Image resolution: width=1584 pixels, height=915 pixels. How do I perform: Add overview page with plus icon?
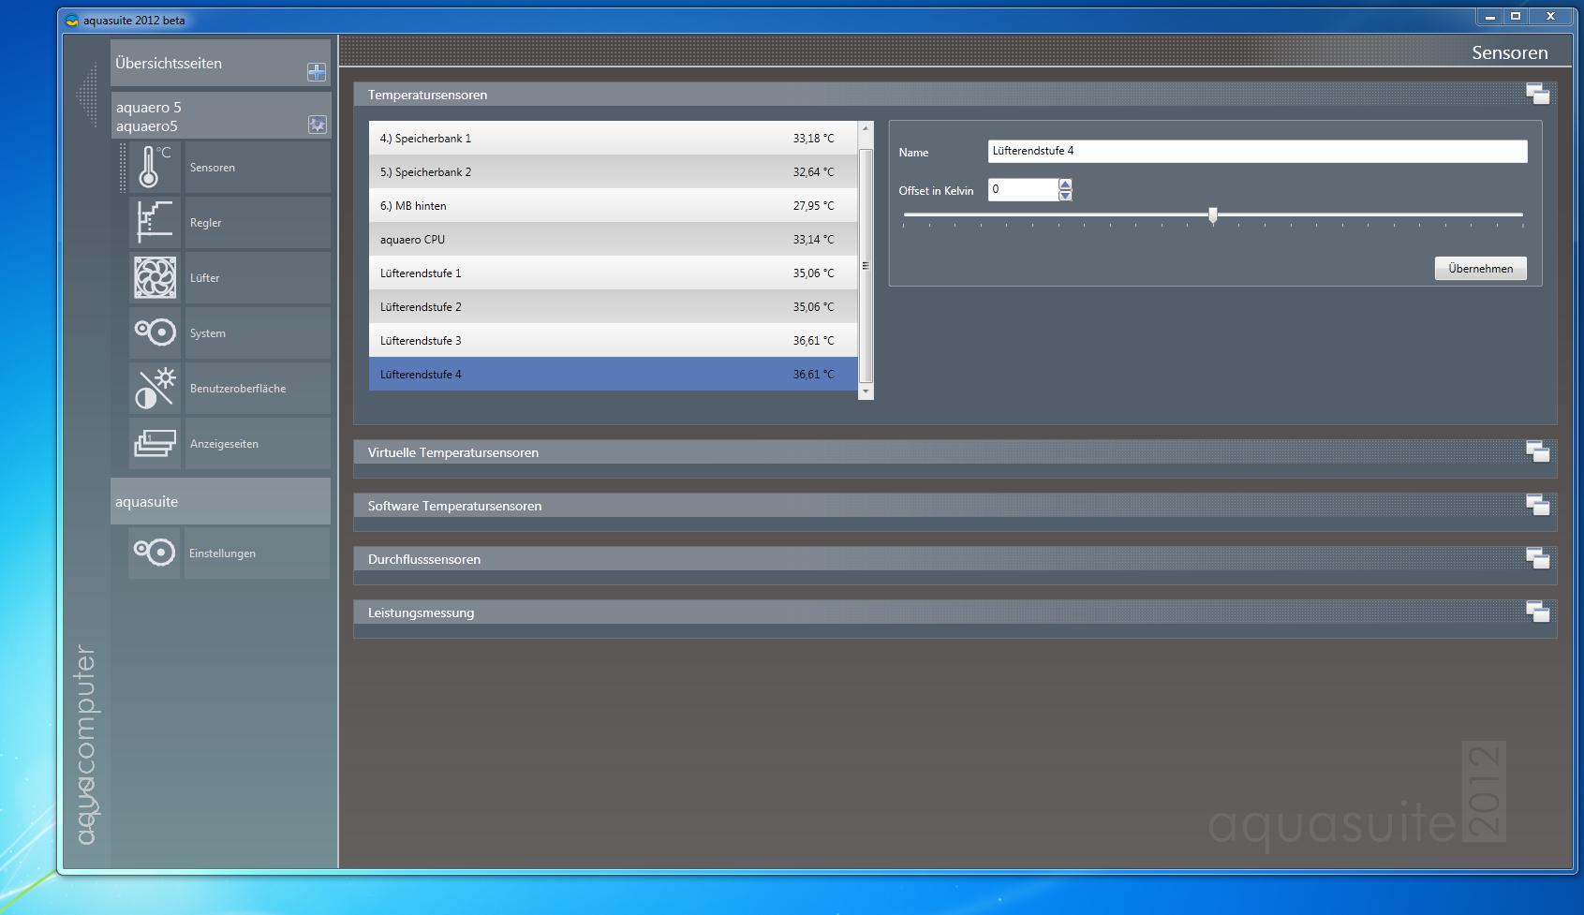[317, 72]
